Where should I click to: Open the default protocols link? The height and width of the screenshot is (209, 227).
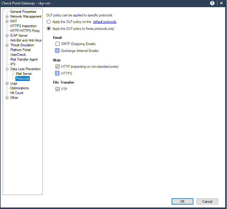tap(104, 22)
